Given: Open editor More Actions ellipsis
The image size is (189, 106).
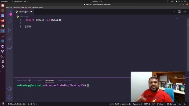Looking at the screenshot, I should [185, 12].
